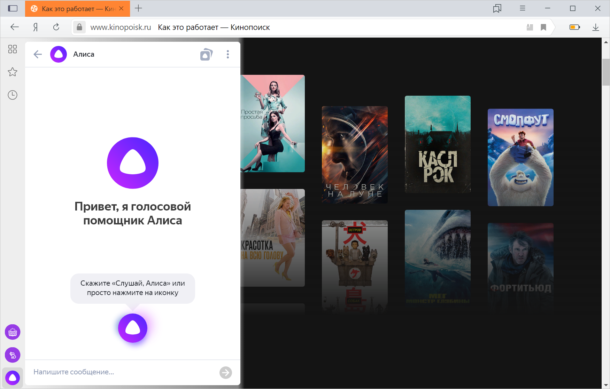Screen dimensions: 610x389
Task: Close the browser window
Action: pyautogui.click(x=598, y=8)
